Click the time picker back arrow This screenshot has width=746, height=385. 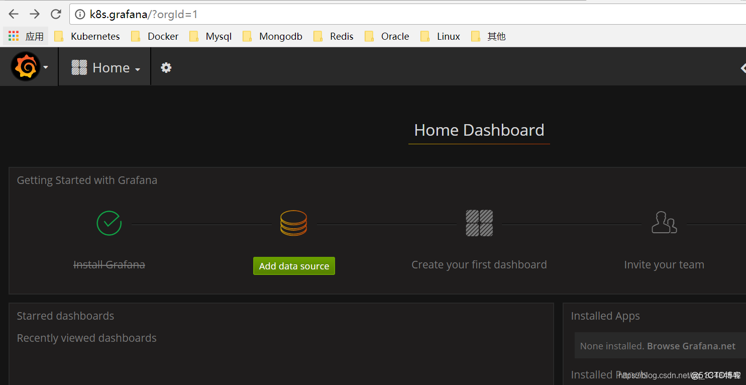click(x=742, y=68)
